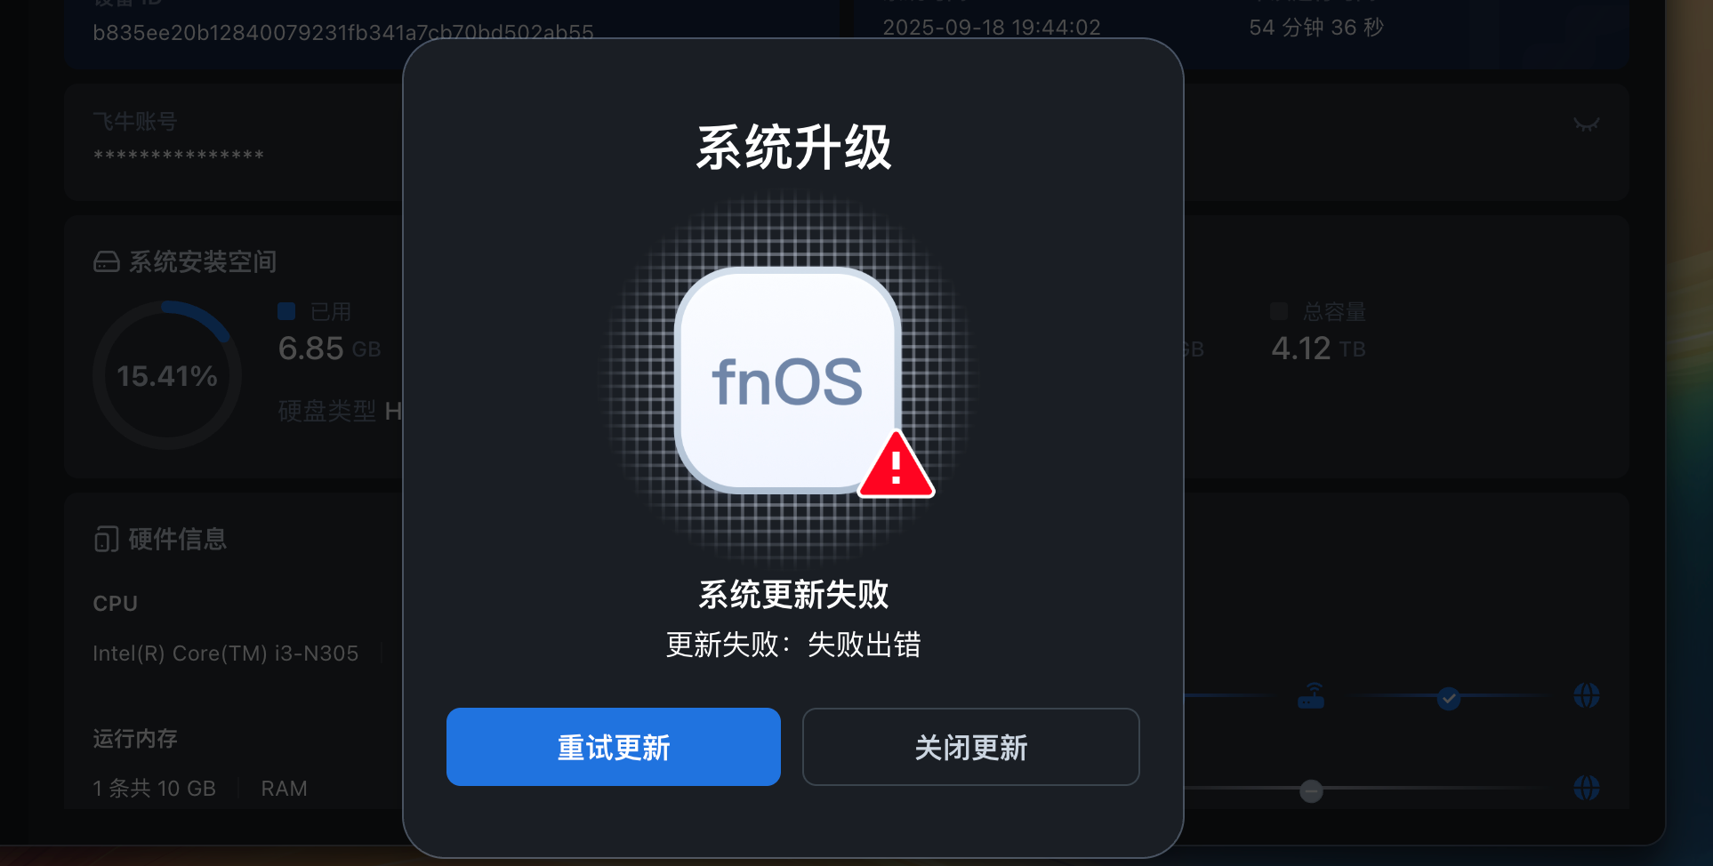This screenshot has width=1713, height=866.
Task: Click the 15.41% circular usage gauge
Action: (x=167, y=375)
